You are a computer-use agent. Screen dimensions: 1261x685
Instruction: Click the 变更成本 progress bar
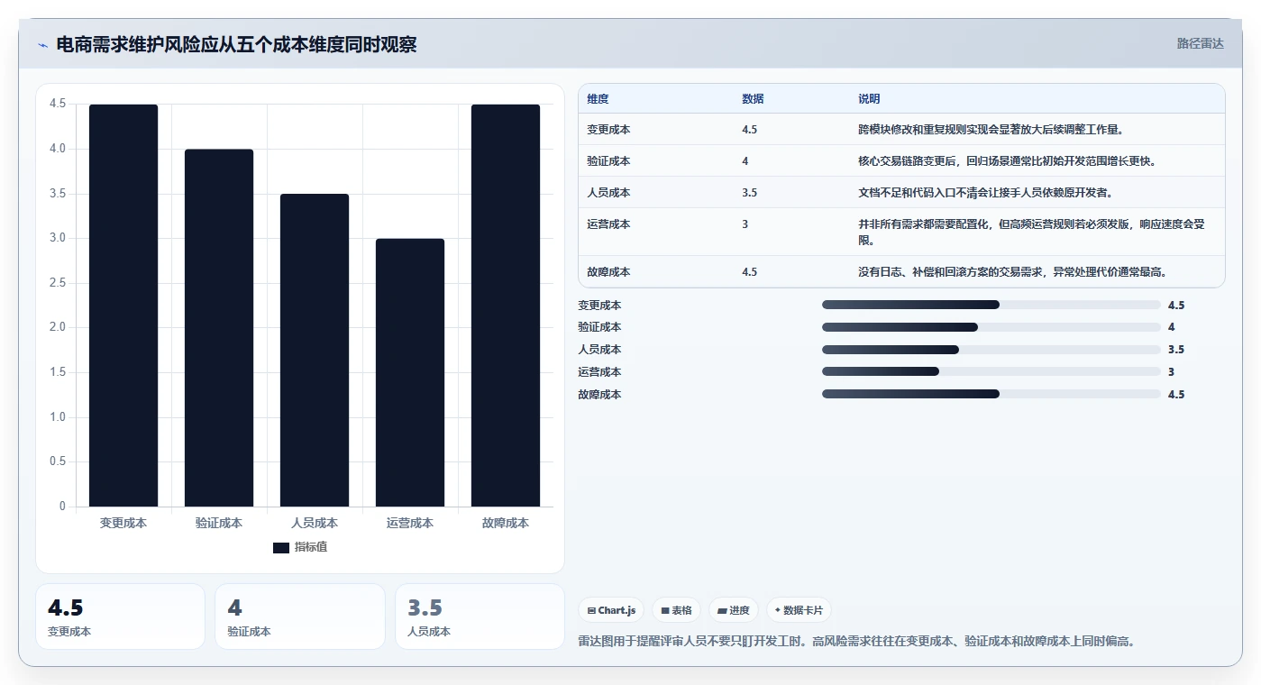click(x=991, y=305)
